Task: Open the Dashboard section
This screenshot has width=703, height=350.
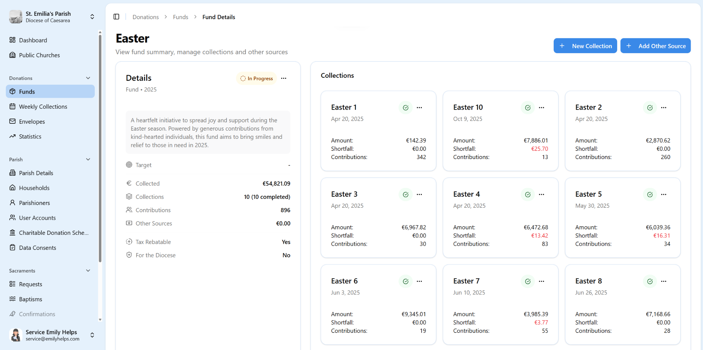Action: pyautogui.click(x=33, y=40)
